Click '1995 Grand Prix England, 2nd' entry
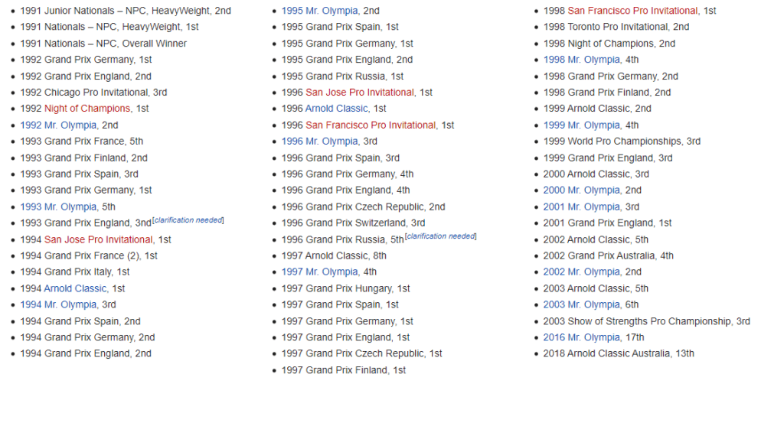 pos(347,60)
